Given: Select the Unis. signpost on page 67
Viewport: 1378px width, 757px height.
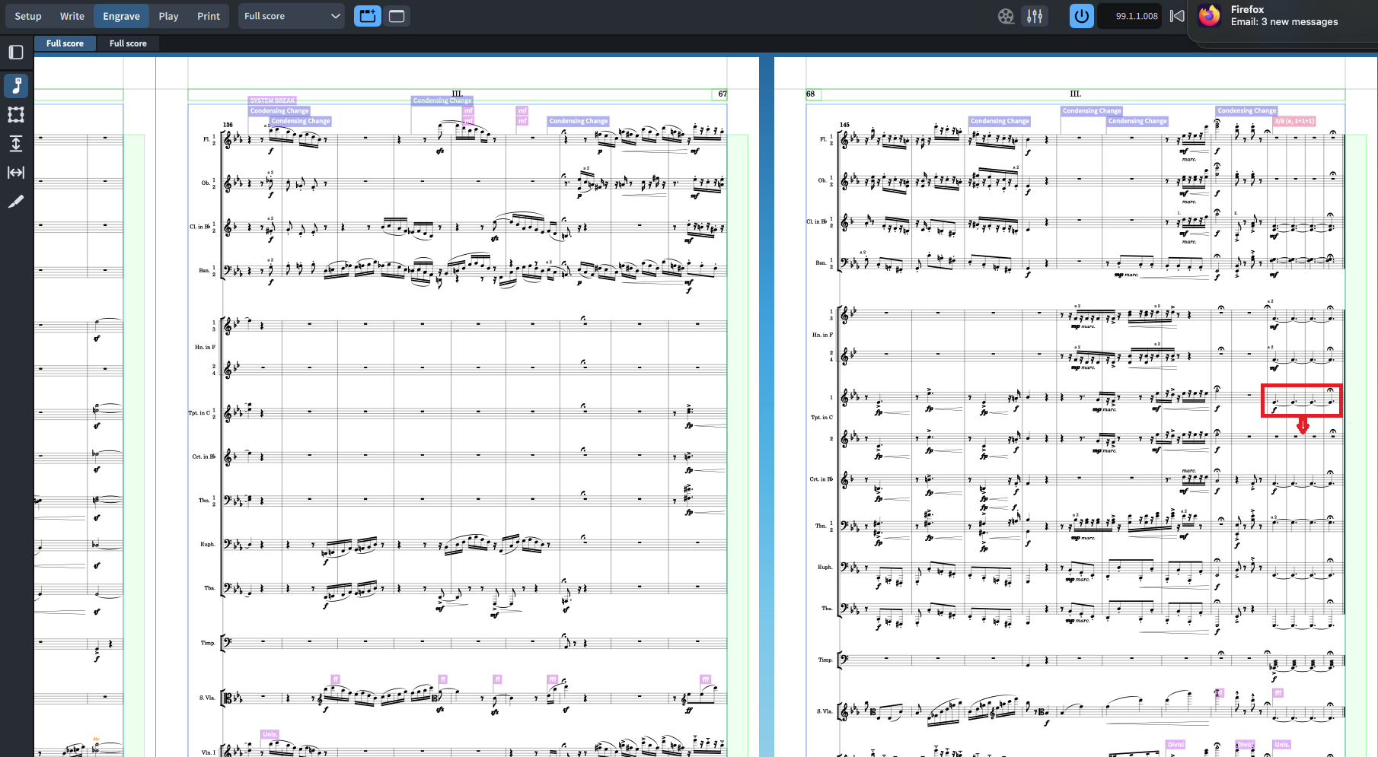Looking at the screenshot, I should coord(270,735).
